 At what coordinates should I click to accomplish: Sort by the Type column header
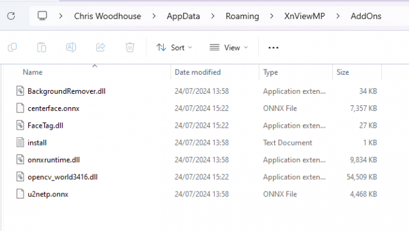click(x=270, y=72)
